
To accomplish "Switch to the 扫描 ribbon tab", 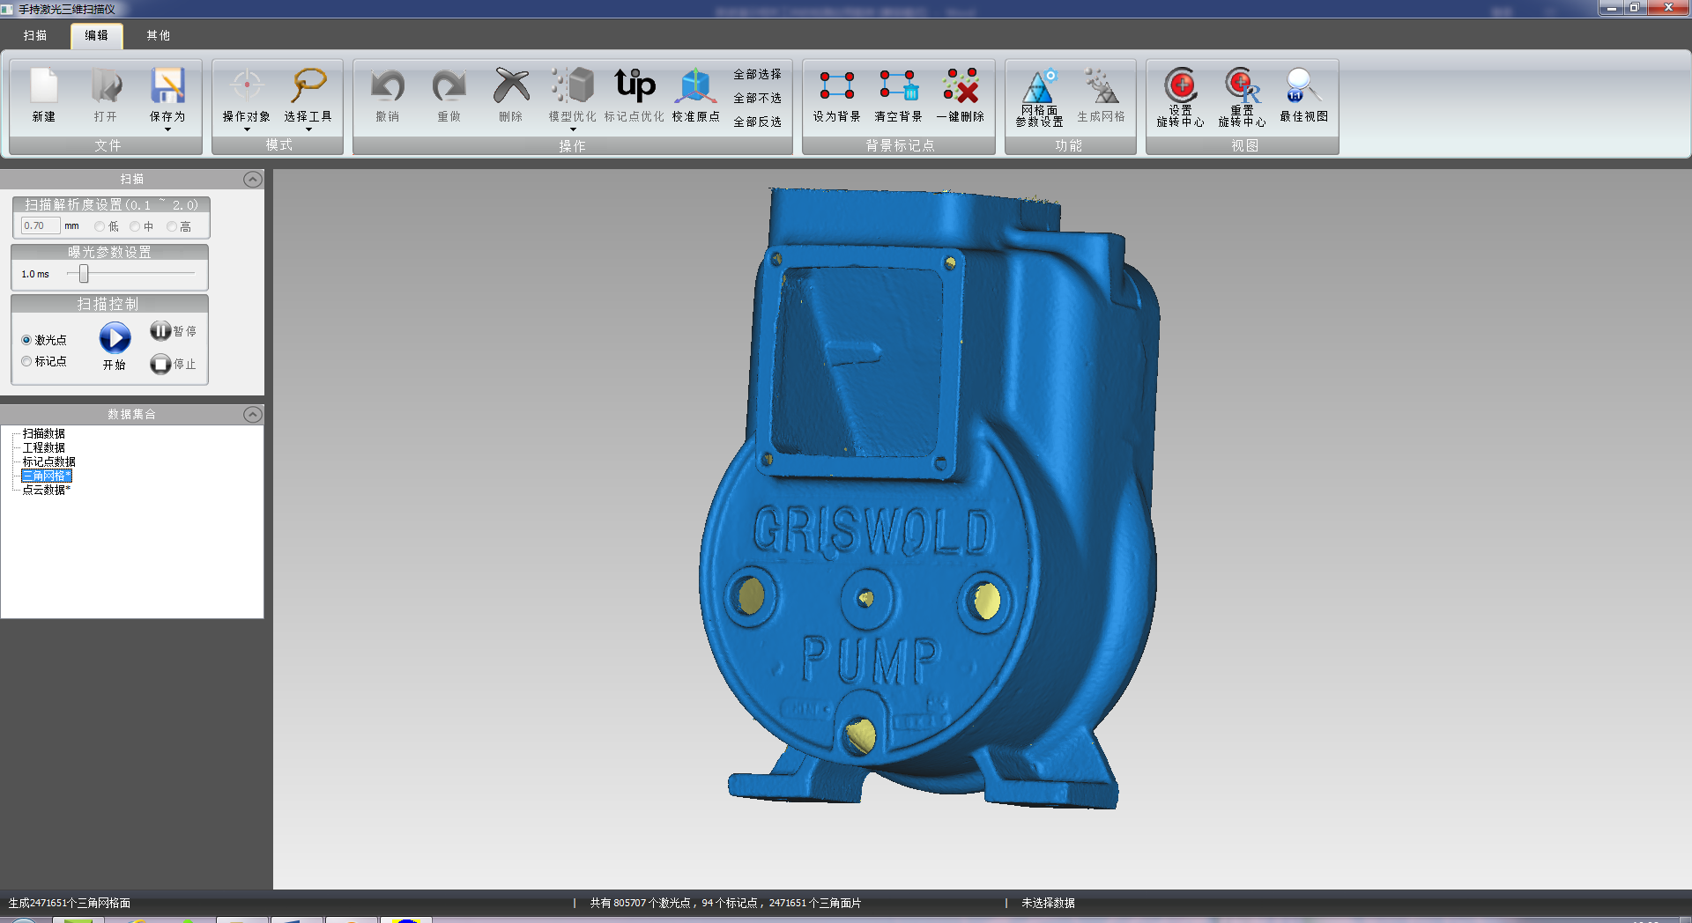I will point(35,35).
